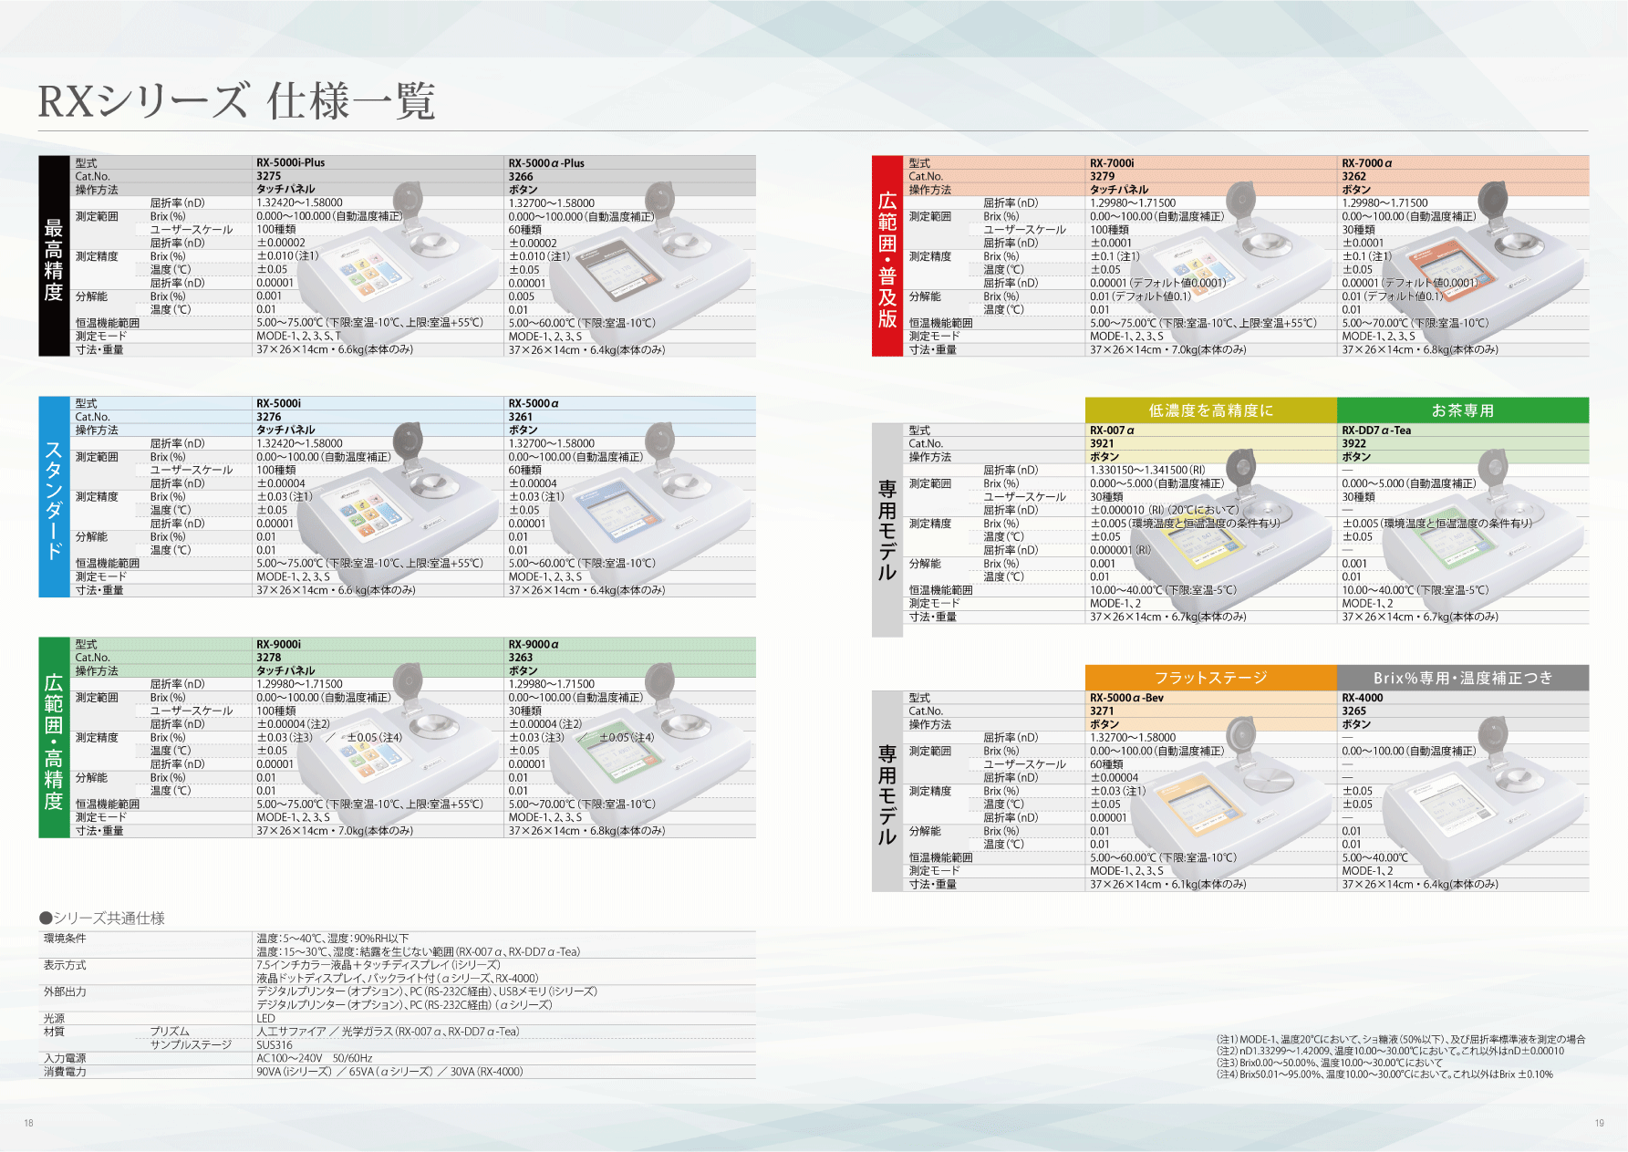Screen dimensions: 1628x1152
Task: Click the model name 'RX-7000i'
Action: point(1112,163)
